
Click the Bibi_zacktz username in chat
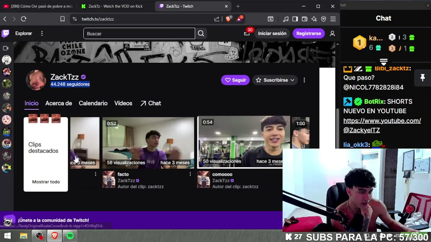coord(393,68)
